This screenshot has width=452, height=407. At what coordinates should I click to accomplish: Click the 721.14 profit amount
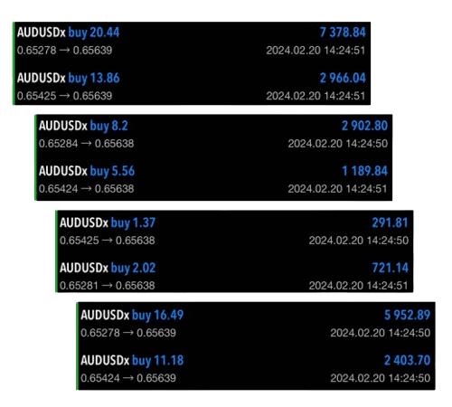391,268
